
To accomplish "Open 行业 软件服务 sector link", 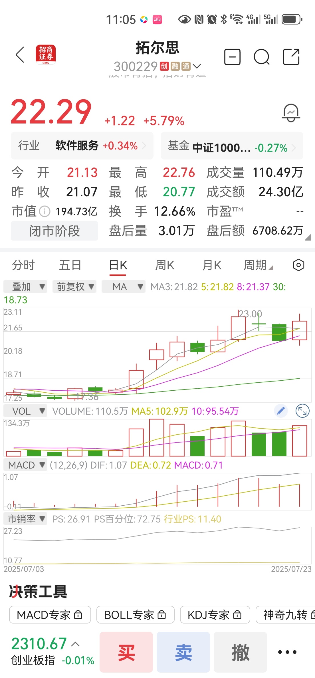I will coord(82,146).
